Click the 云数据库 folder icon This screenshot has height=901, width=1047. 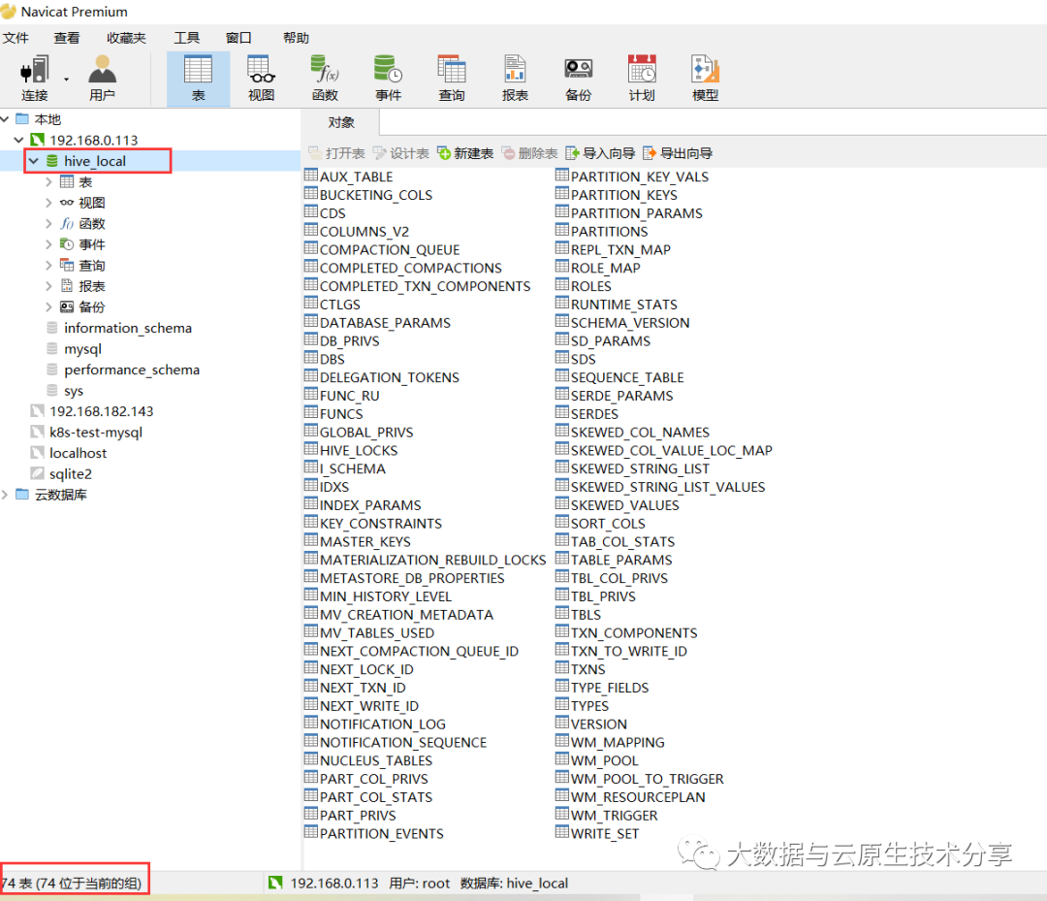click(22, 495)
